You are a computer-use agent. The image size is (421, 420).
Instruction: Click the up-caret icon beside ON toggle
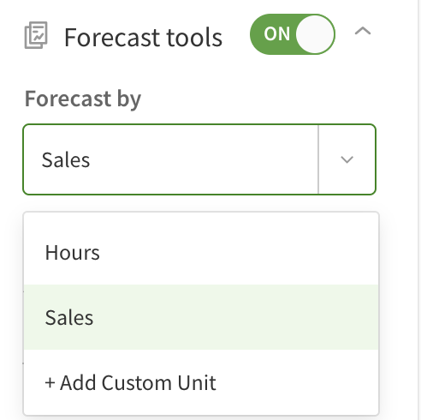point(363,31)
